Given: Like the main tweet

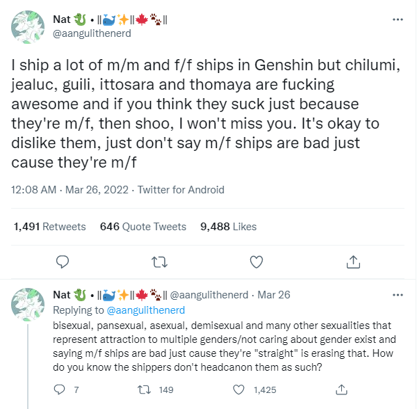Looking at the screenshot, I should (x=256, y=262).
